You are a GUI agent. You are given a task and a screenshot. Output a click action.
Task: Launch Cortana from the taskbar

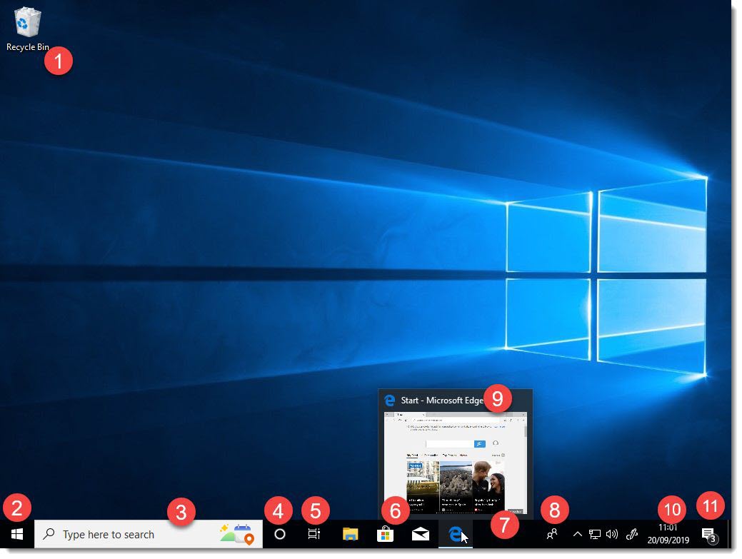coord(279,534)
